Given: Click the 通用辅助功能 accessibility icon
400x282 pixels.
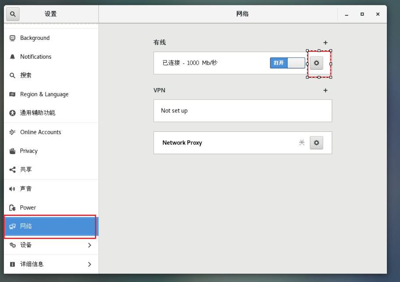Looking at the screenshot, I should click(12, 113).
